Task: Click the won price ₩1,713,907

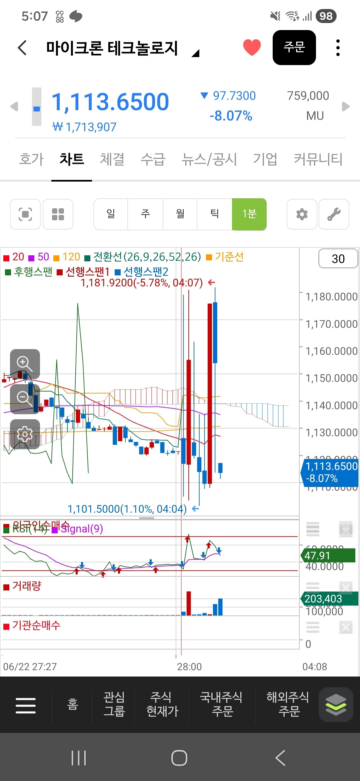Action: (x=85, y=127)
